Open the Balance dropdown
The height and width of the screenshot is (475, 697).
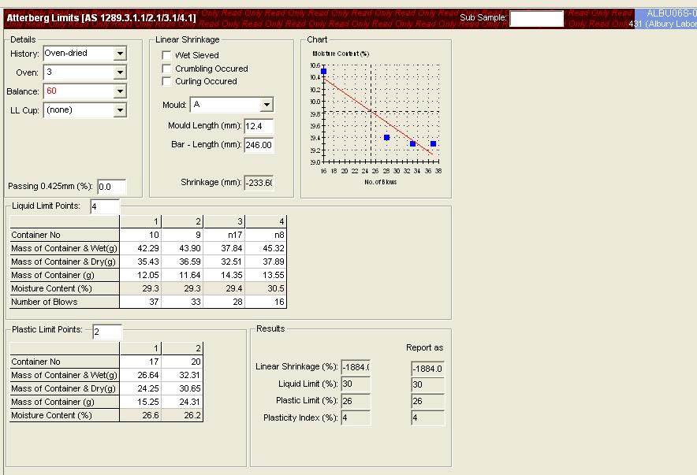[x=120, y=91]
